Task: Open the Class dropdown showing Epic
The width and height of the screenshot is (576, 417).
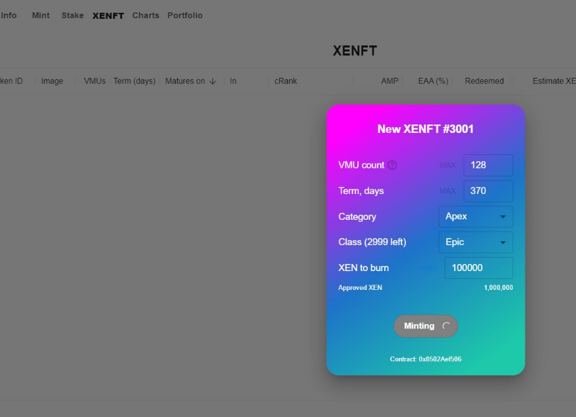Action: (x=475, y=242)
